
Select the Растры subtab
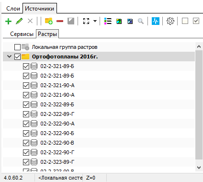(47, 34)
